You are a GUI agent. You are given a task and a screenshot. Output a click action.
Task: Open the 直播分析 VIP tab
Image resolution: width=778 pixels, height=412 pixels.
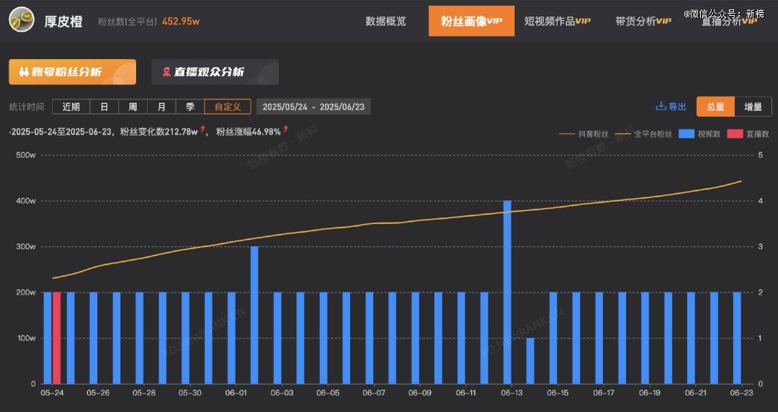(x=729, y=22)
